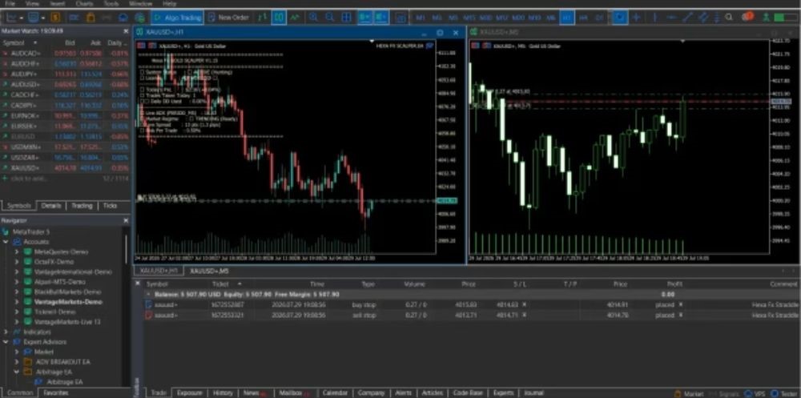The image size is (801, 398).
Task: Open the Experts tab in Toolbox
Action: [x=504, y=393]
